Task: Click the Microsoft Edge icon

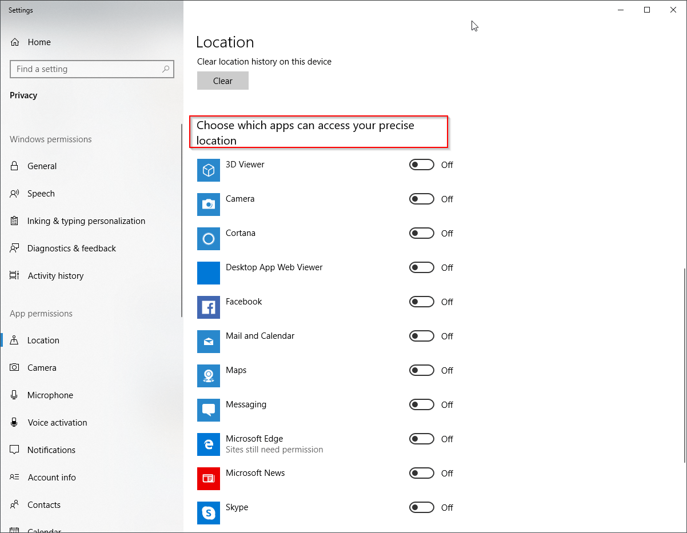Action: click(x=209, y=444)
